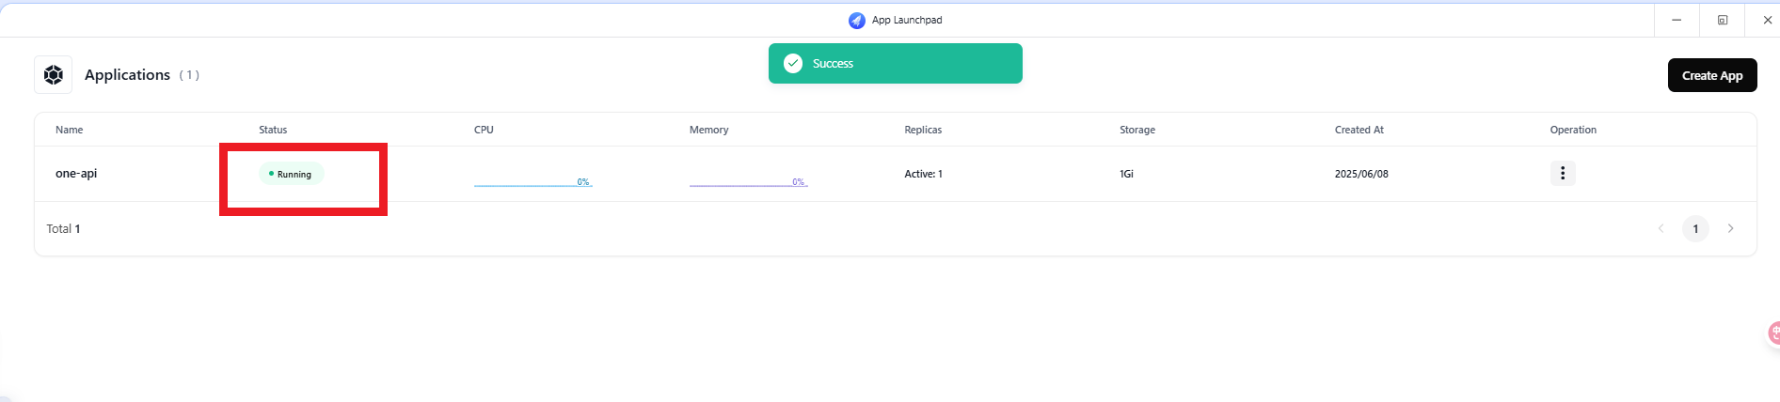Viewport: 1780px width, 402px height.
Task: Close the App Launchpad window
Action: [1767, 20]
